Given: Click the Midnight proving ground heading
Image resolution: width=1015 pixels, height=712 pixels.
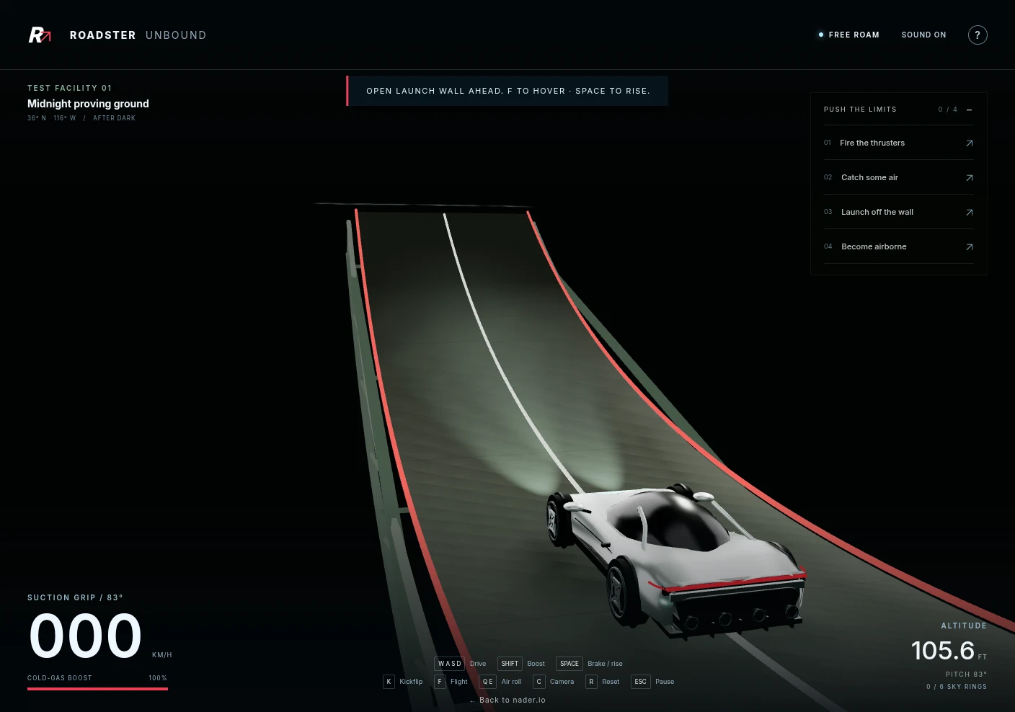Looking at the screenshot, I should click(x=88, y=104).
